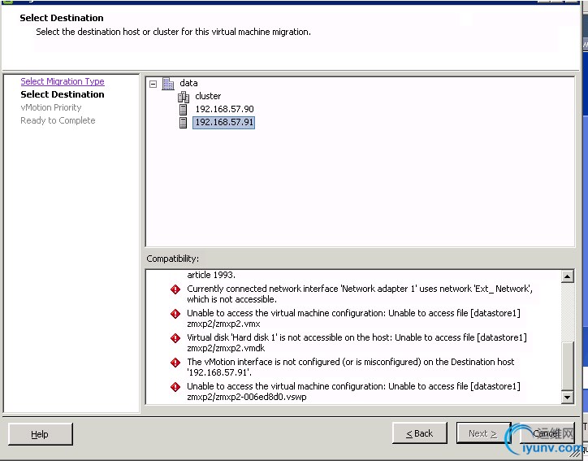The image size is (588, 461).
Task: Click the cluster icon in the tree
Action: (x=184, y=97)
